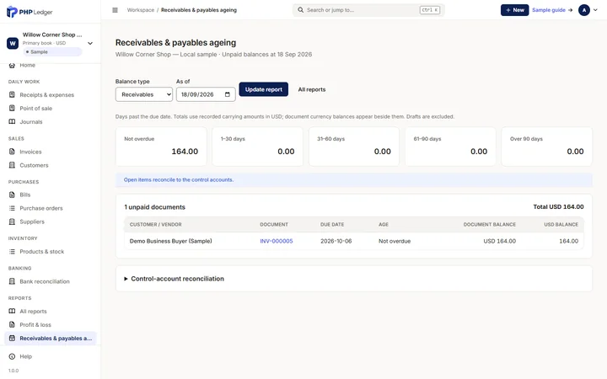
Task: Open the user avatar A menu
Action: point(583,10)
